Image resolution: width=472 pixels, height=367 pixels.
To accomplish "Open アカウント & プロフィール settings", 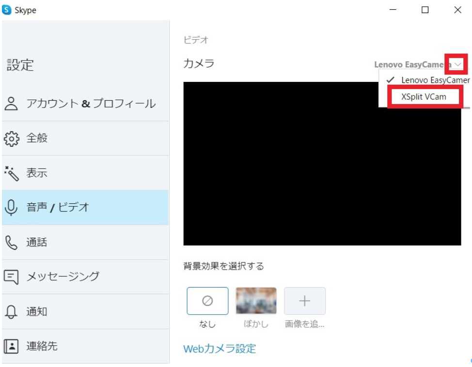I will [85, 104].
